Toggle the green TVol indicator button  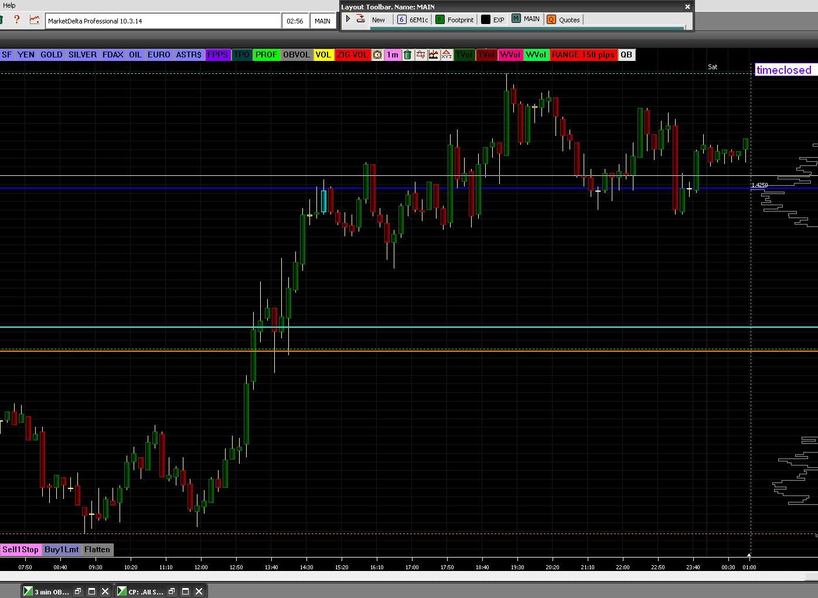[464, 55]
